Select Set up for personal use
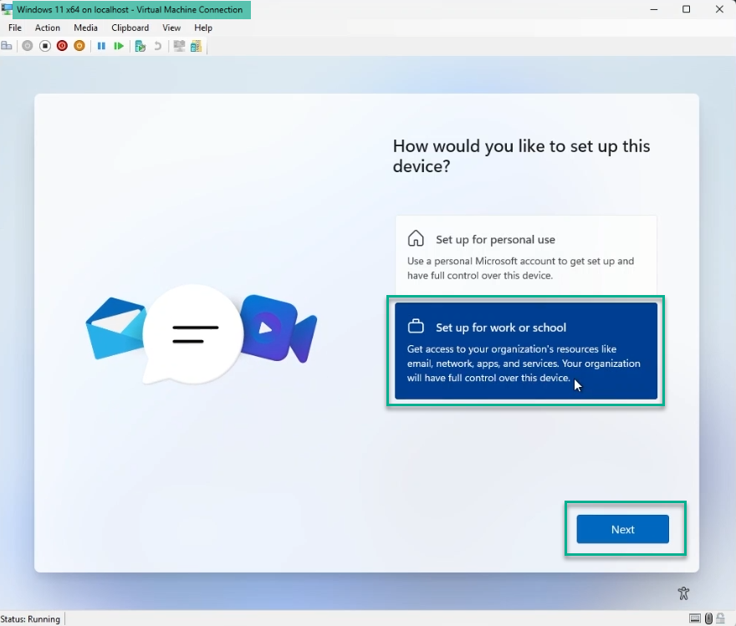This screenshot has height=626, width=736. pos(525,251)
